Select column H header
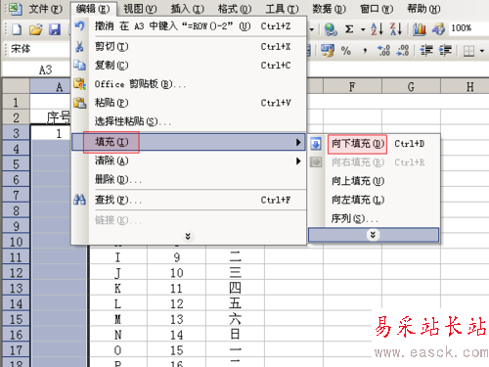This screenshot has height=367, width=489. tap(466, 87)
